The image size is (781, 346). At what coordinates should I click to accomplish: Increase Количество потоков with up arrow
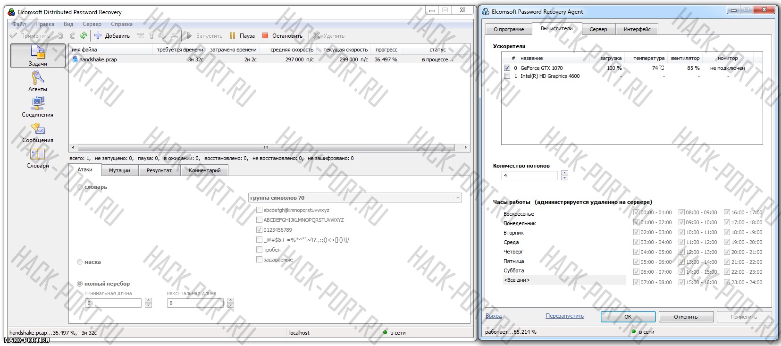[x=564, y=173]
